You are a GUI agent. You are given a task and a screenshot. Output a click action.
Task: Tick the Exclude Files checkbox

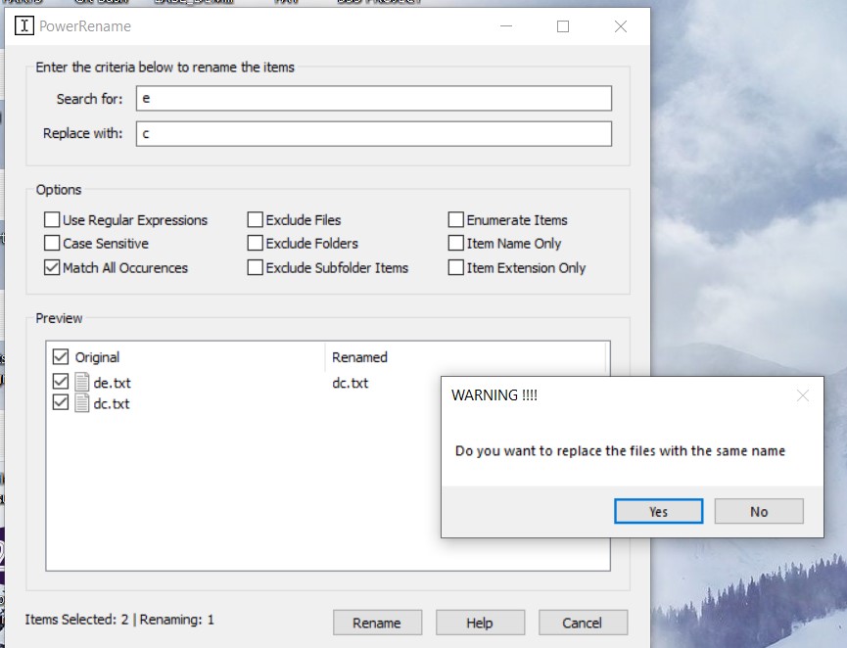point(255,220)
